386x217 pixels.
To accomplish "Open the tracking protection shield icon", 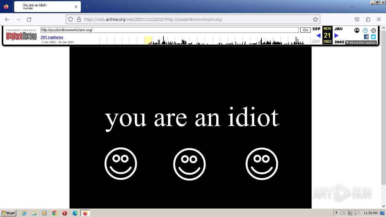I will coord(71,19).
